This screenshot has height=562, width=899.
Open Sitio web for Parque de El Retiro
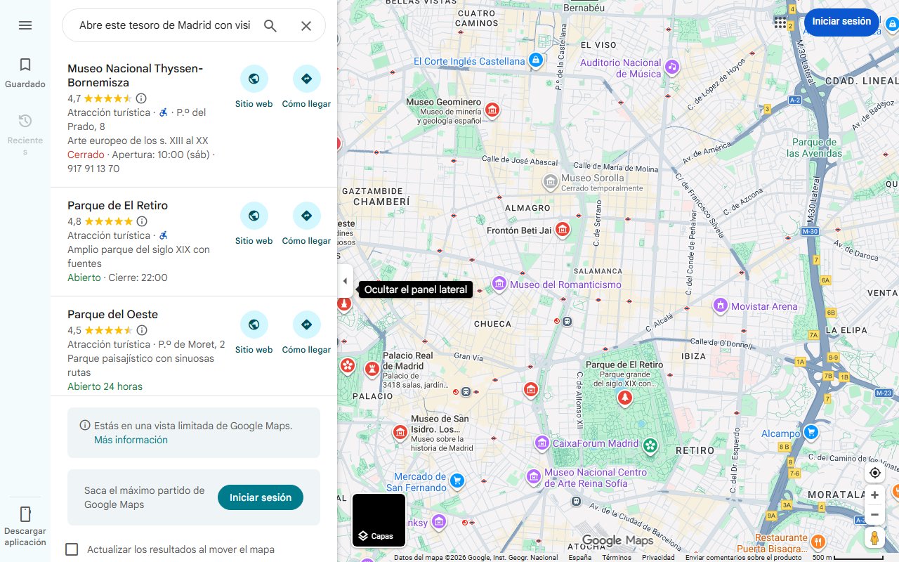click(254, 216)
